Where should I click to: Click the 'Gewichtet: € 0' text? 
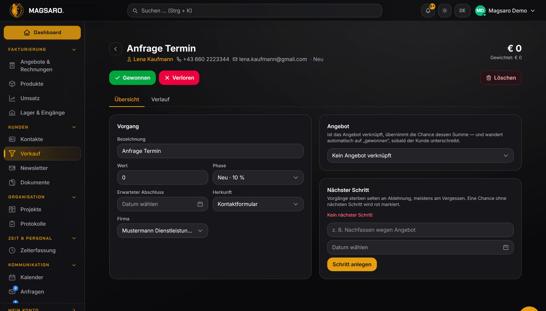coord(506,58)
